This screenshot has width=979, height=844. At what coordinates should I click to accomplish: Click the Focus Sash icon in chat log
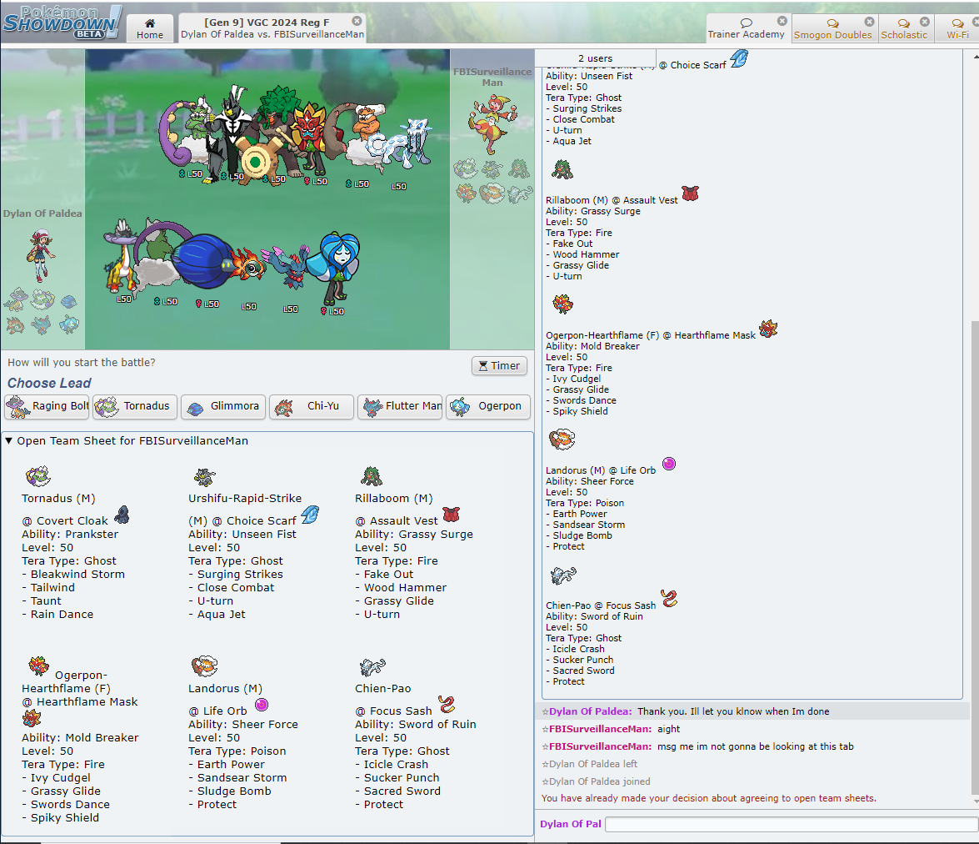click(x=669, y=599)
